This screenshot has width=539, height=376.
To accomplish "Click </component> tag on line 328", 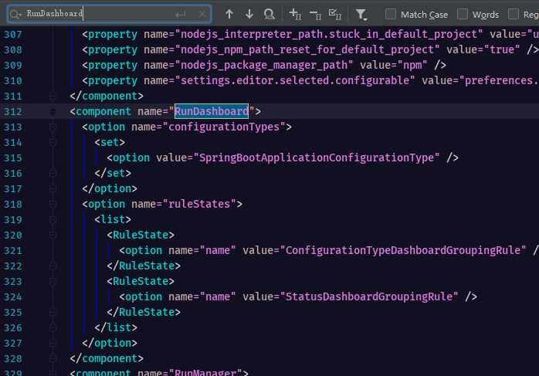I will [x=107, y=358].
